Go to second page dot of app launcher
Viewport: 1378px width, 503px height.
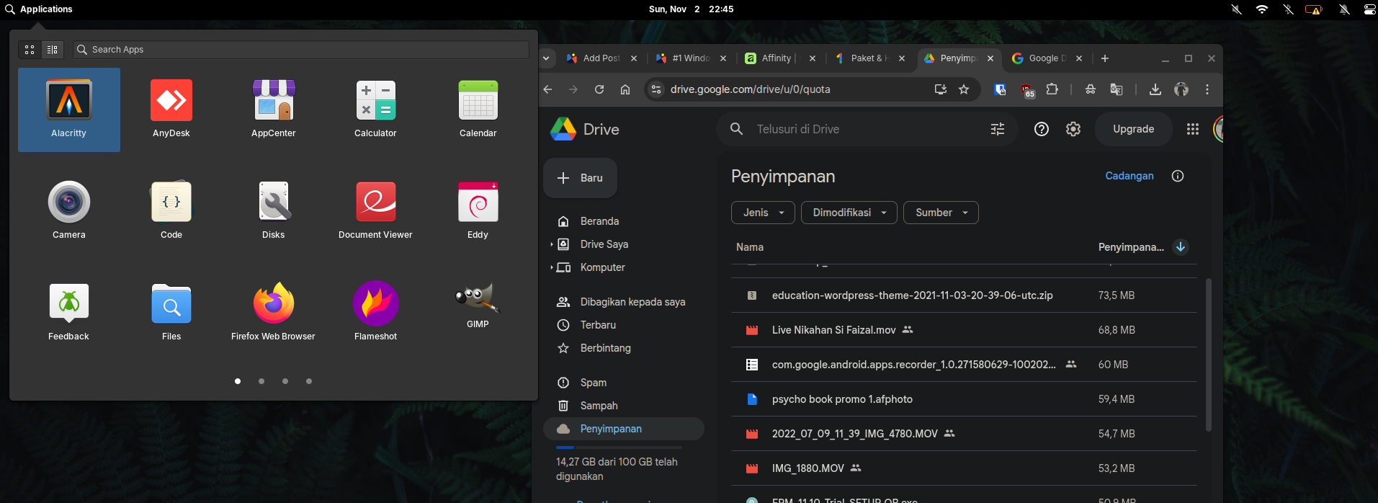(x=261, y=381)
